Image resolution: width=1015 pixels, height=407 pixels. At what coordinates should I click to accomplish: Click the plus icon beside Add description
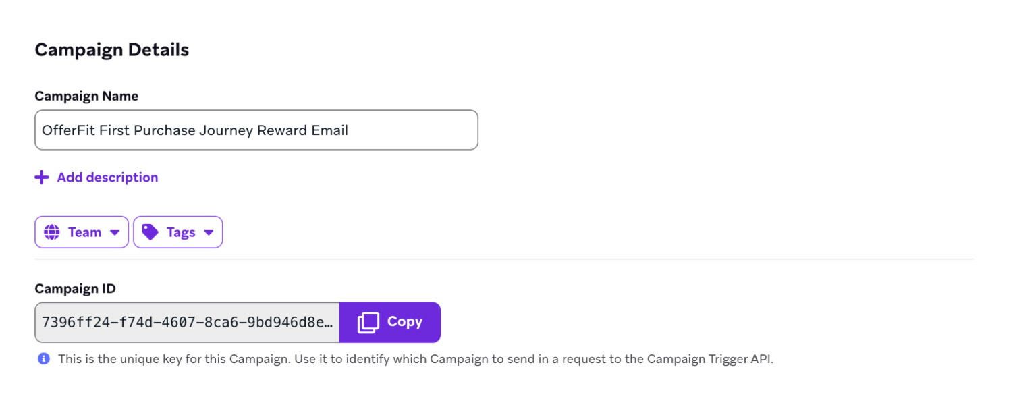coord(42,178)
